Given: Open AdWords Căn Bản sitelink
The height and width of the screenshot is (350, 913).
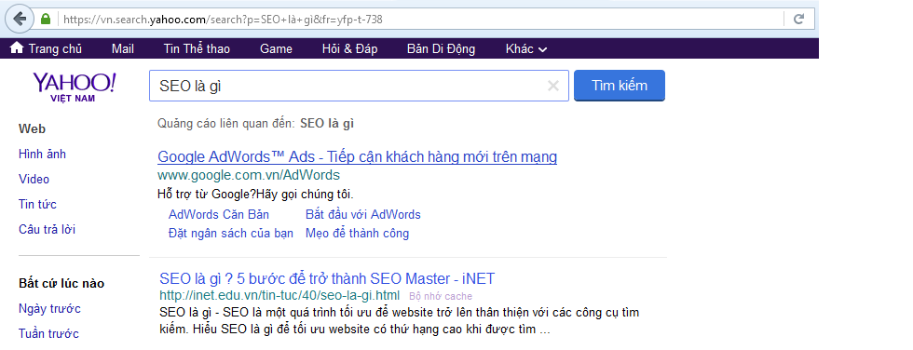Looking at the screenshot, I should [219, 214].
